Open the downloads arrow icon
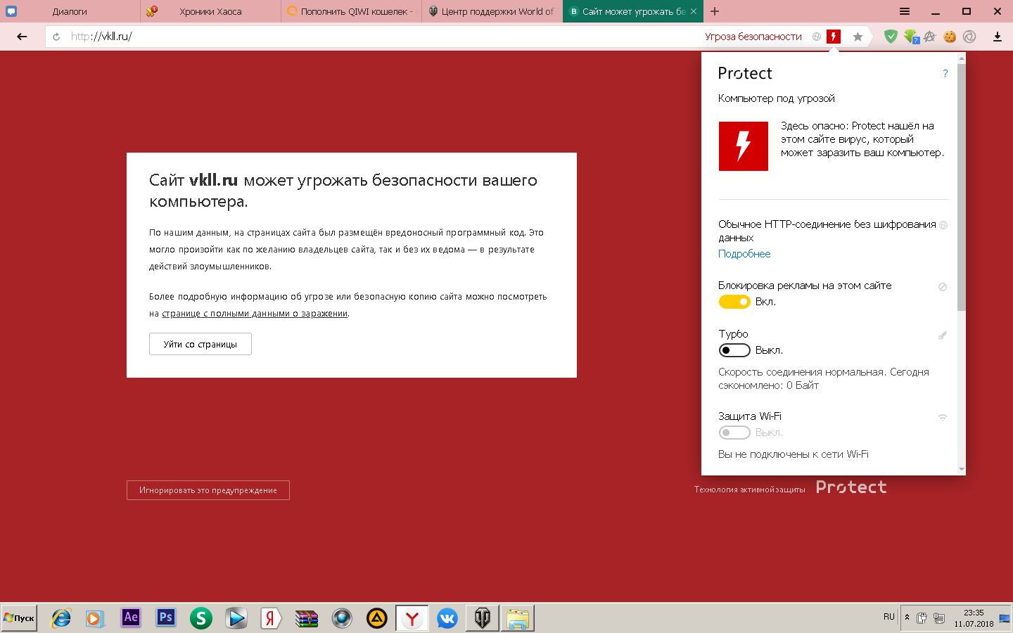Screen dimensions: 1013x633 coord(997,37)
